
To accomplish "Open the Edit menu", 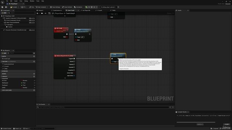I will 11,1.
